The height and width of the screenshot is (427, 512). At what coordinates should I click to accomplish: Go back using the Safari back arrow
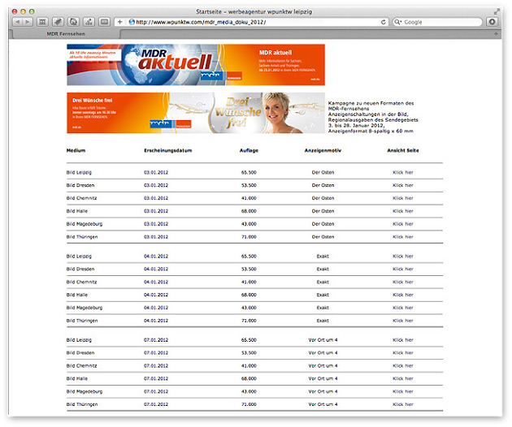(x=18, y=22)
